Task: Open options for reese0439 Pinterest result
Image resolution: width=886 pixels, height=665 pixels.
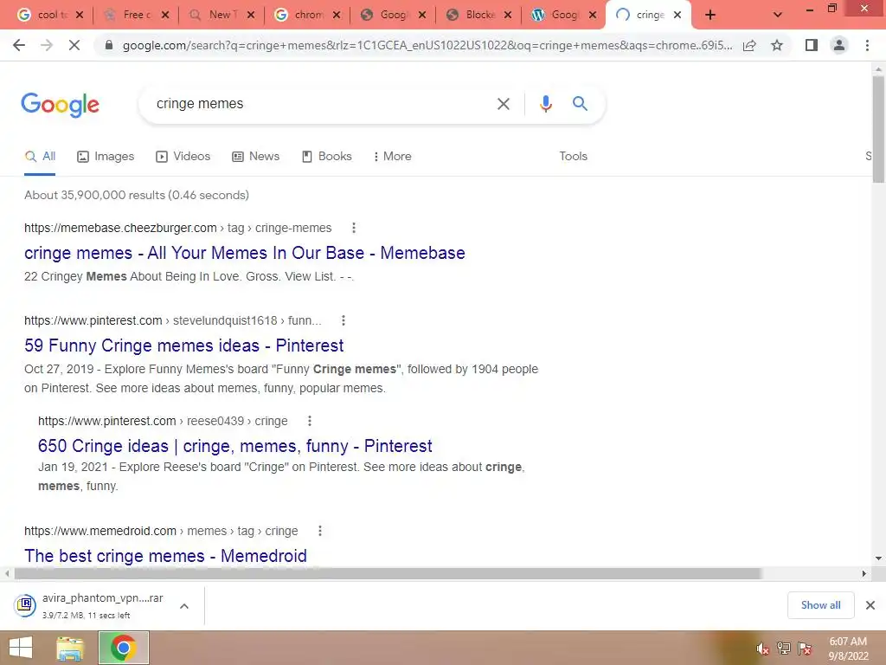Action: coord(309,421)
